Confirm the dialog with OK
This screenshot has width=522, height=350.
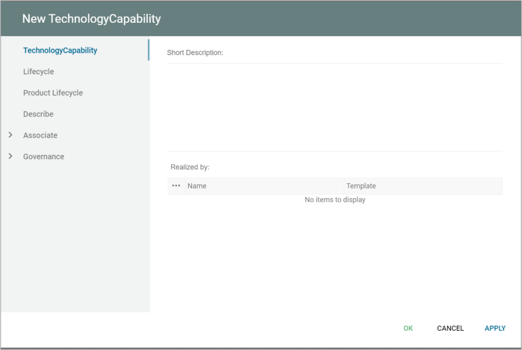[x=408, y=328]
